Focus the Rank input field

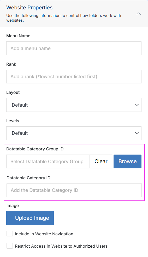click(x=74, y=77)
